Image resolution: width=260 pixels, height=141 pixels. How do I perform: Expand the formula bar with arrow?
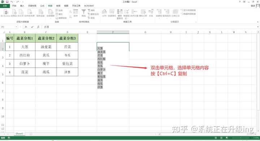coord(258,27)
